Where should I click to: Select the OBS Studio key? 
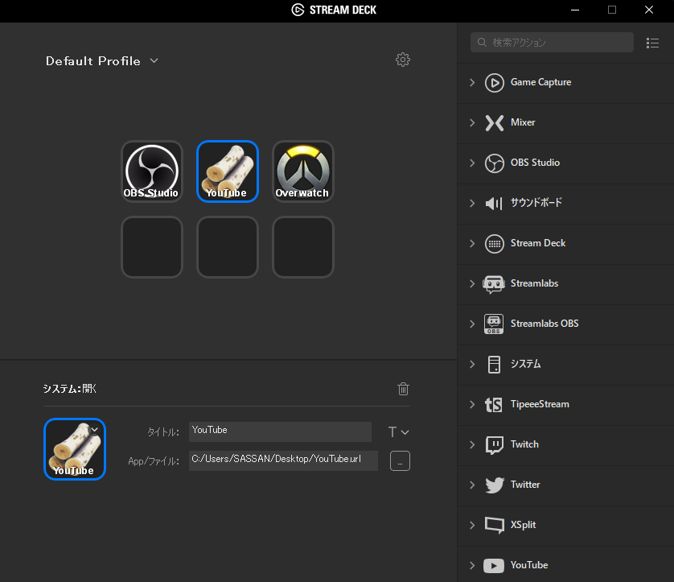152,171
